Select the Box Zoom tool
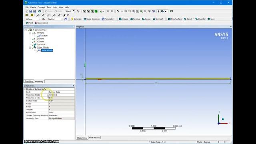 pyautogui.click(x=130, y=11)
